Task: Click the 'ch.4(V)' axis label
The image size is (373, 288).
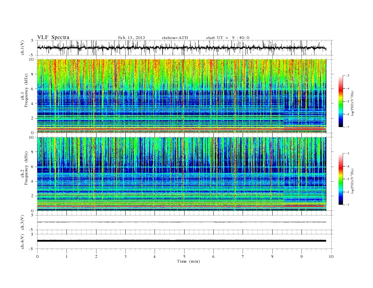Action: click(23, 241)
